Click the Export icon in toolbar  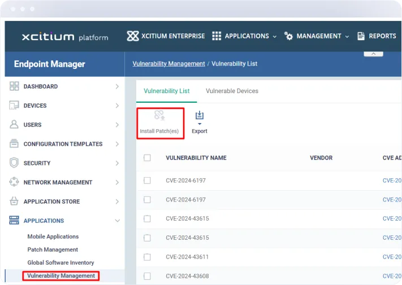click(199, 116)
